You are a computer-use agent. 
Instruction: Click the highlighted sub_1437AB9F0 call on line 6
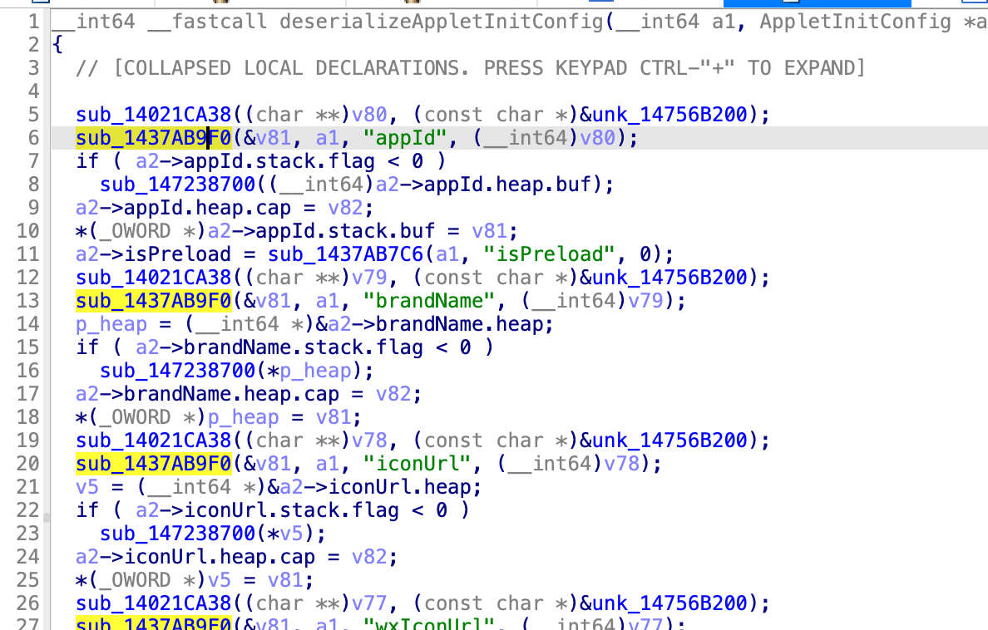[x=152, y=138]
